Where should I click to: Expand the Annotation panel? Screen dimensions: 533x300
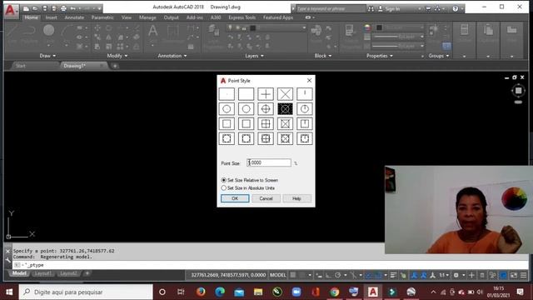172,56
